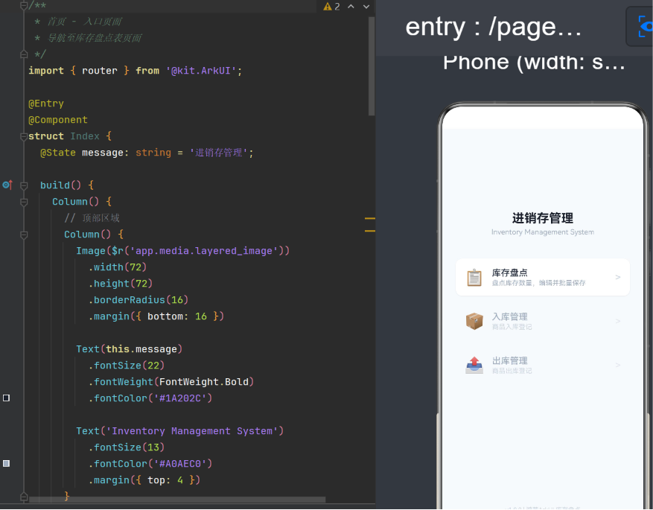The image size is (653, 510).
Task: Click the .height(72) line
Action: pyautogui.click(x=121, y=284)
